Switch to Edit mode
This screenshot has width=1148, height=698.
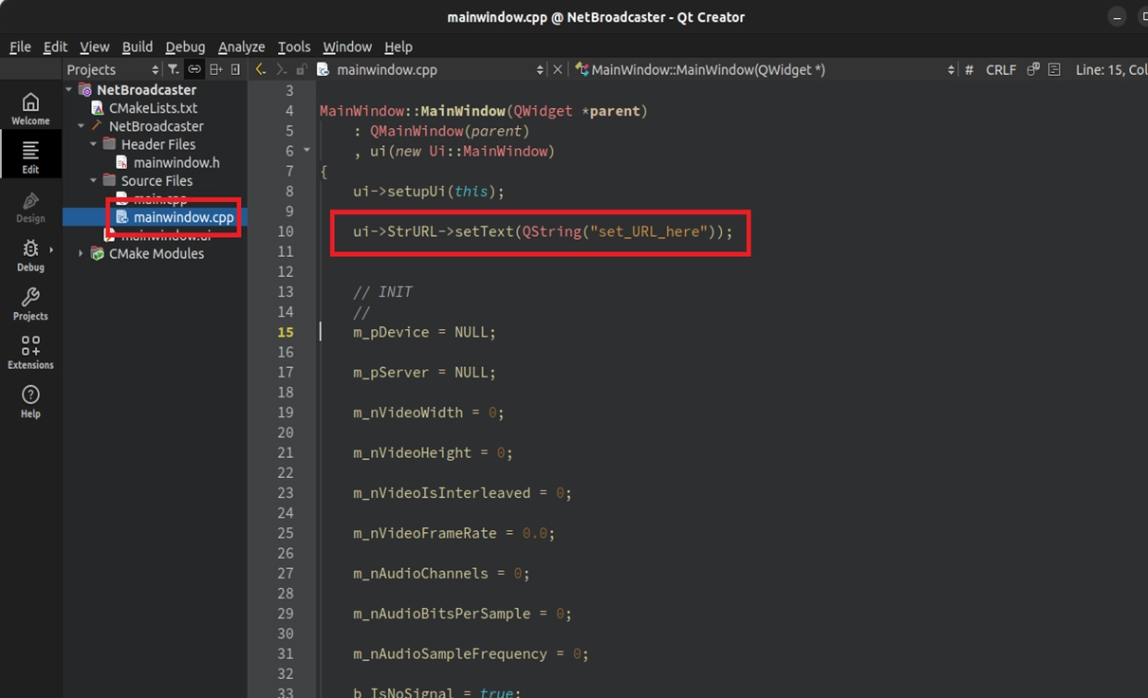(30, 156)
